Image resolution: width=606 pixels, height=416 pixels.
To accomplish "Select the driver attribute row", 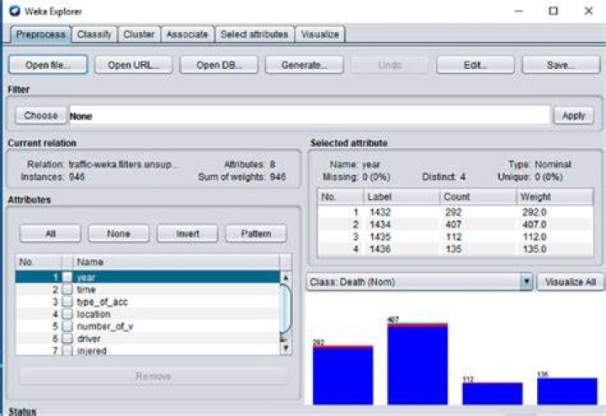I will [146, 339].
